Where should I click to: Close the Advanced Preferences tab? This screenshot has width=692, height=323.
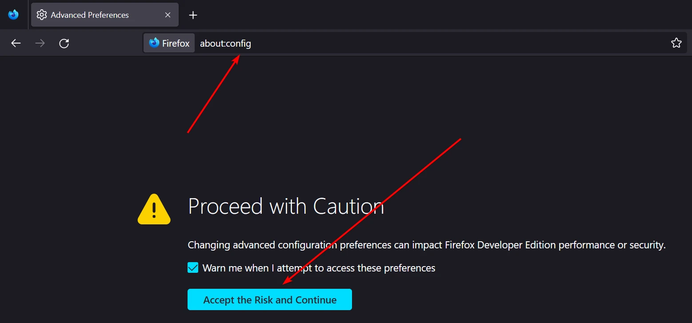[x=168, y=15]
